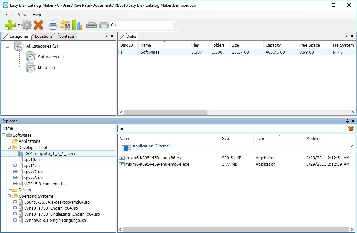Open the File menu
Image resolution: width=357 pixels, height=233 pixels.
tap(8, 14)
